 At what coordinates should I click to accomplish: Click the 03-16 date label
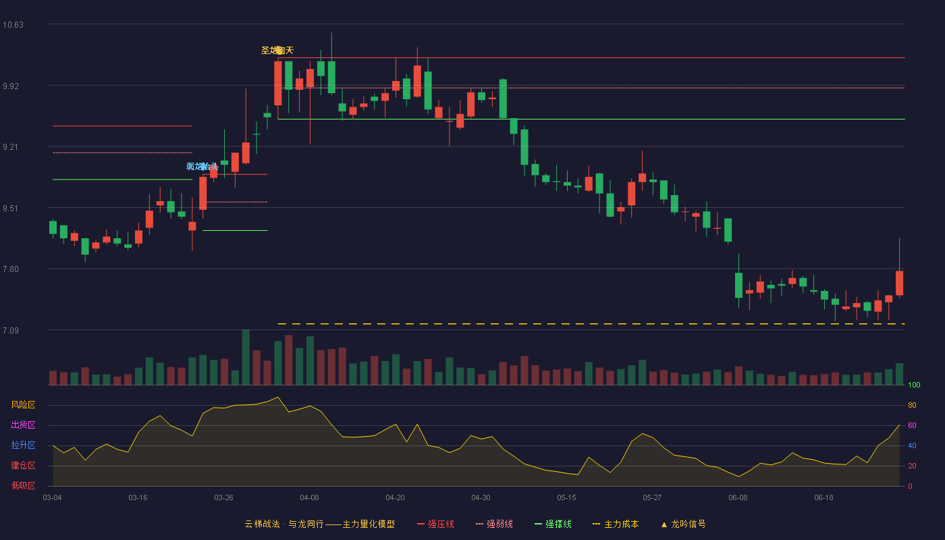click(x=138, y=497)
